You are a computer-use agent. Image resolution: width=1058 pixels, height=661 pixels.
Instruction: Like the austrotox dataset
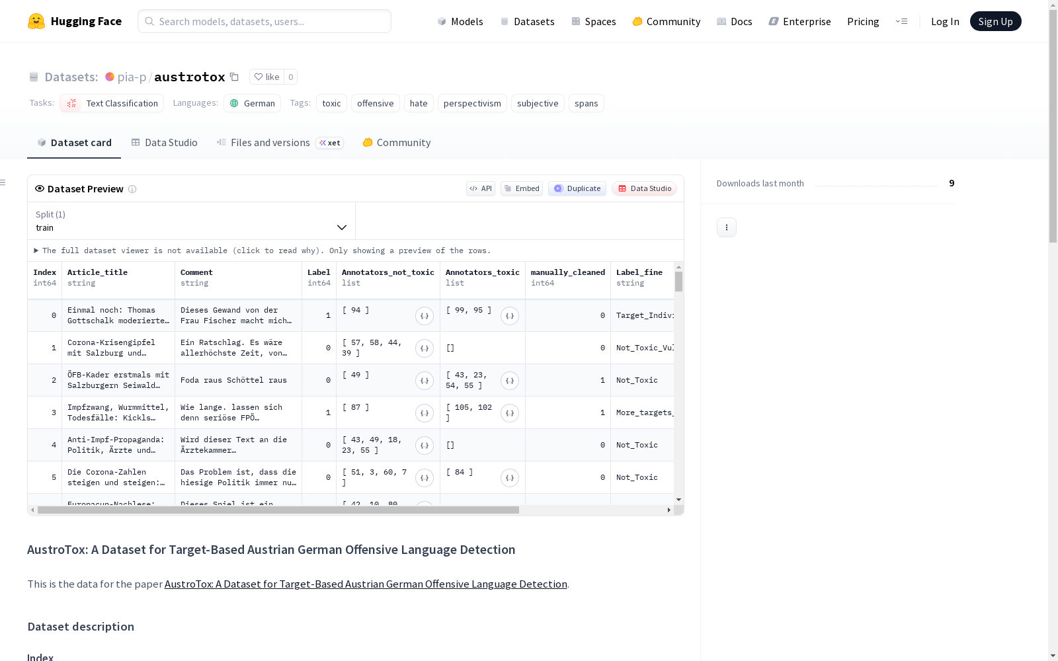click(267, 77)
